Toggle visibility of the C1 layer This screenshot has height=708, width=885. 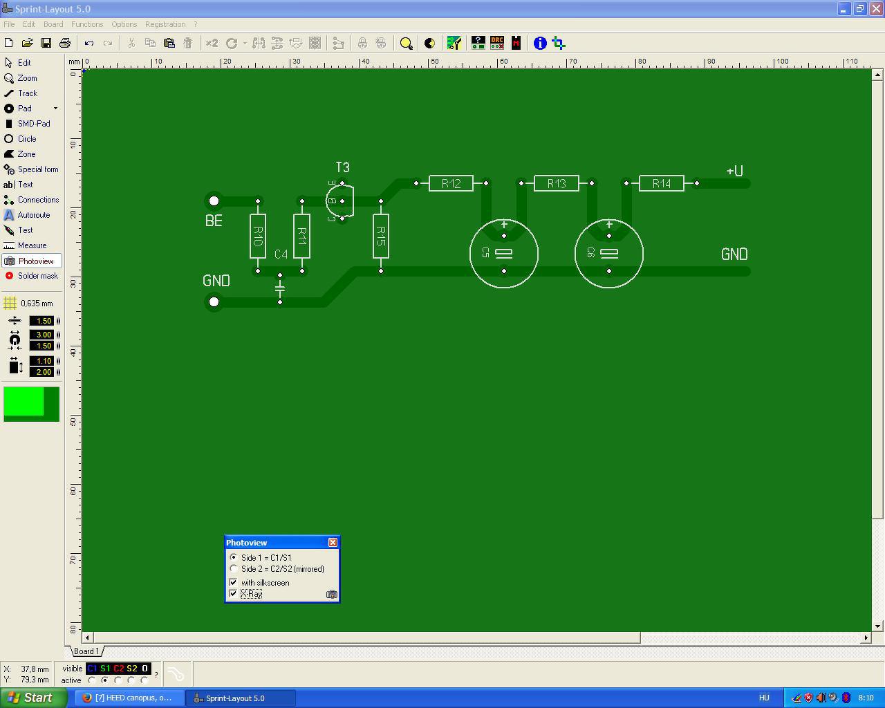92,669
